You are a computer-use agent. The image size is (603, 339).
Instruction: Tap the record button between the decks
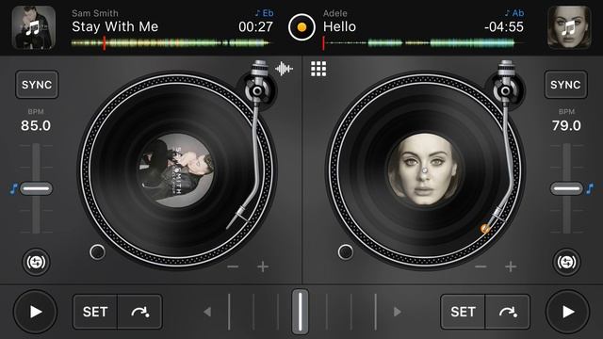301,27
